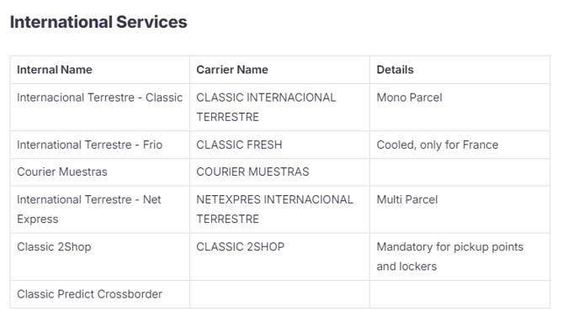Click NETEXPRES INTERNACIONAL TERRESTRE cell

[279, 209]
